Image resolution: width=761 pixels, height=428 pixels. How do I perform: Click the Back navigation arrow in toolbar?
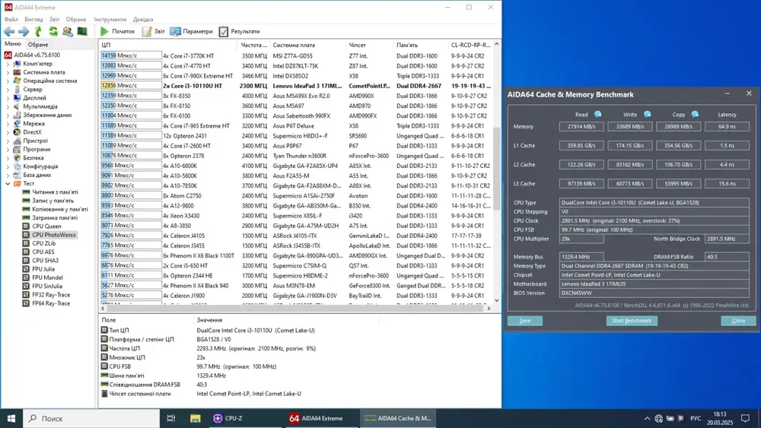tap(9, 31)
